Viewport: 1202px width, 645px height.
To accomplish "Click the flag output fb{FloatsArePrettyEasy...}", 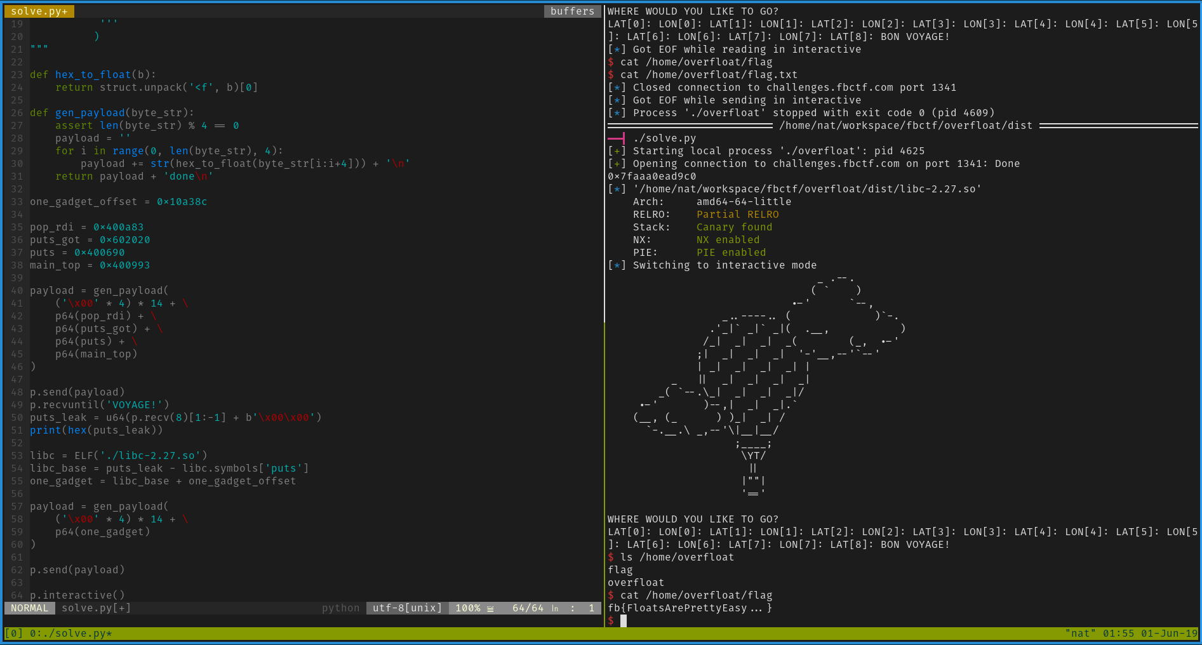I will click(x=690, y=608).
